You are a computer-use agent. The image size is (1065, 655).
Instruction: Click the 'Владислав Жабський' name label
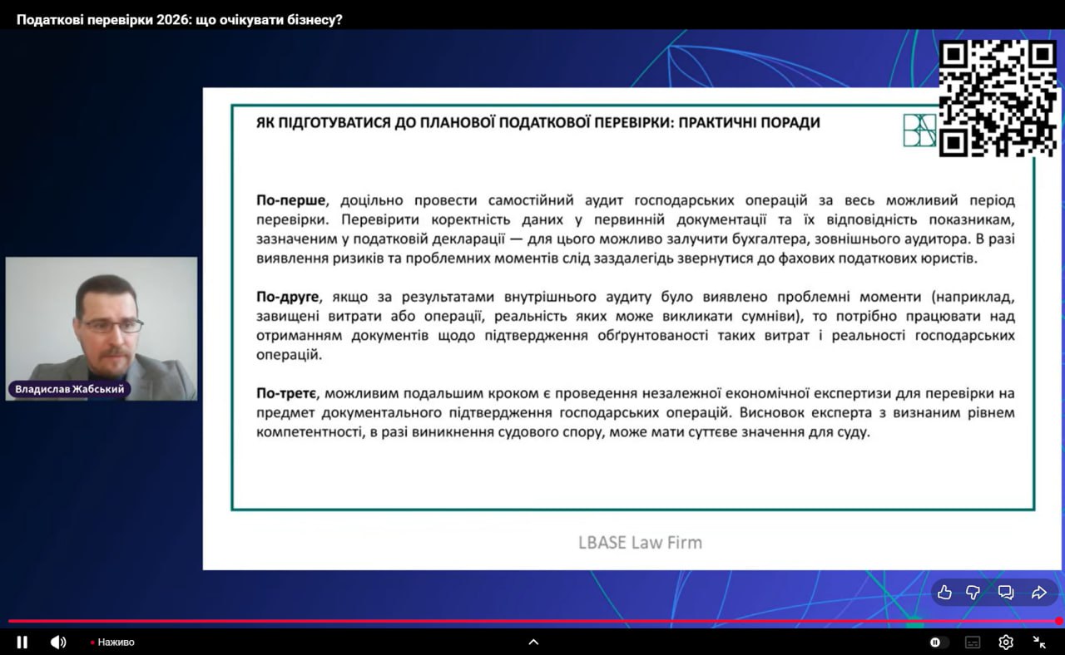coord(69,389)
